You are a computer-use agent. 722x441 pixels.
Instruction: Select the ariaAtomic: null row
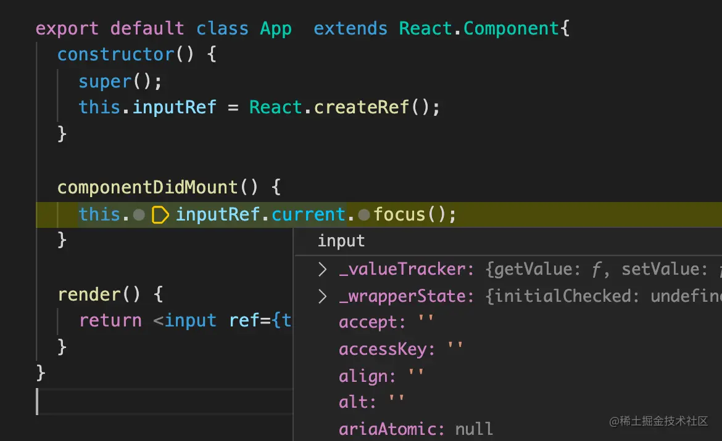click(x=507, y=429)
